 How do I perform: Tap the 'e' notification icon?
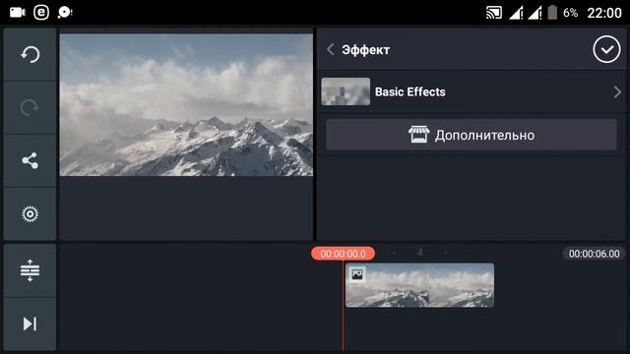(x=41, y=13)
